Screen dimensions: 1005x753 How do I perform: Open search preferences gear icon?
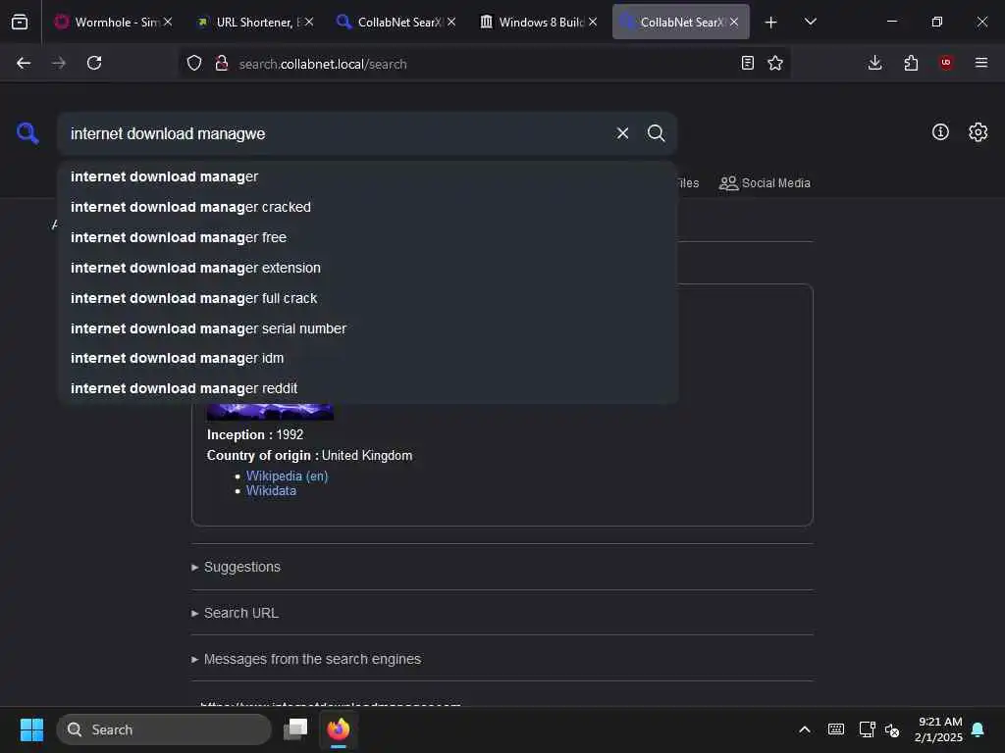(x=979, y=132)
